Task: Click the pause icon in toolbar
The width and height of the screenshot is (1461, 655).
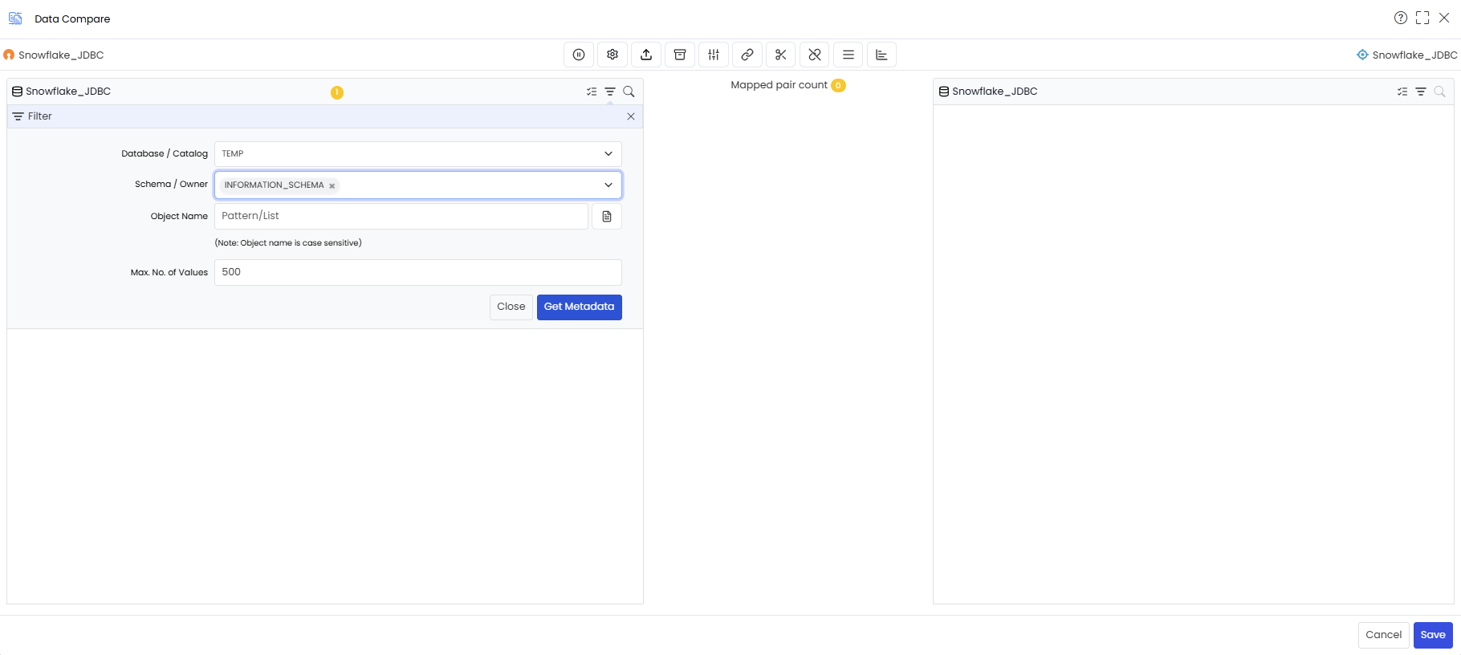Action: click(x=579, y=55)
